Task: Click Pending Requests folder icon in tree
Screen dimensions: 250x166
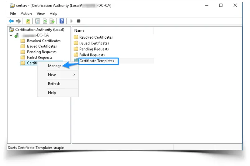Action: click(23, 52)
